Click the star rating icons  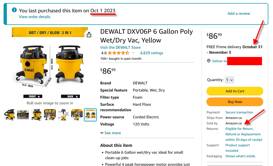(x=118, y=53)
